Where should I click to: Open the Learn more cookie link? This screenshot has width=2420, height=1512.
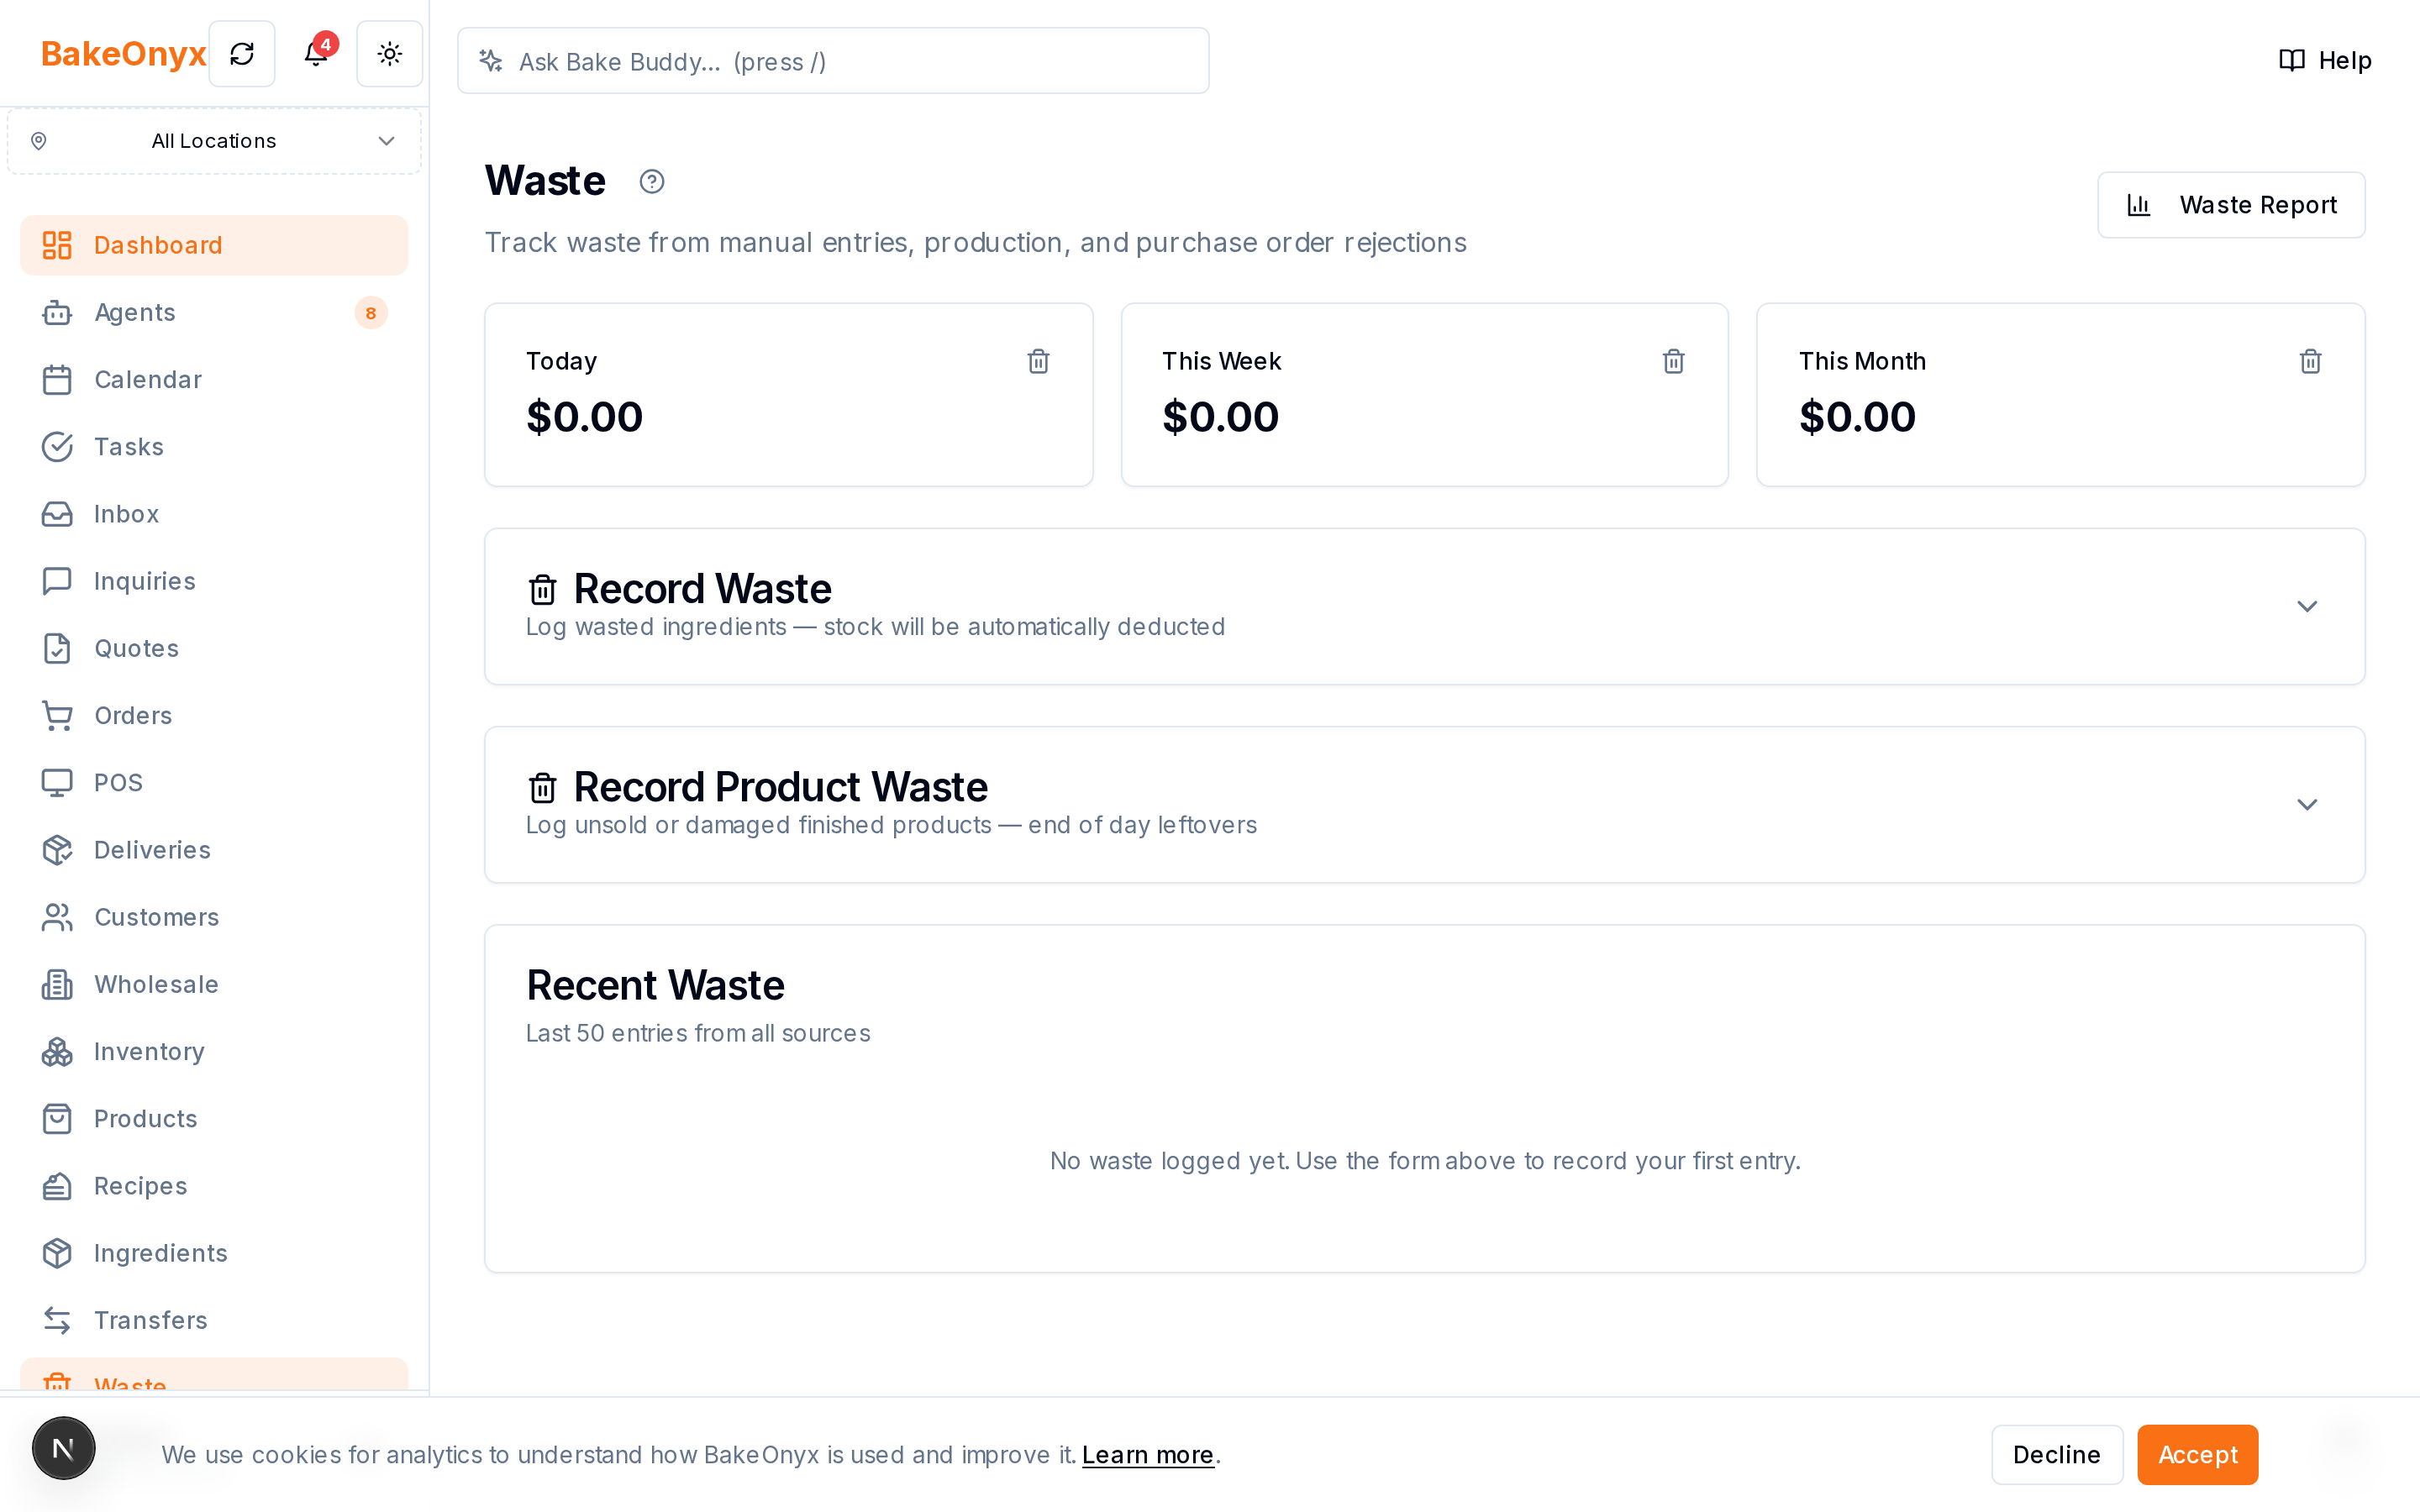pos(1148,1455)
